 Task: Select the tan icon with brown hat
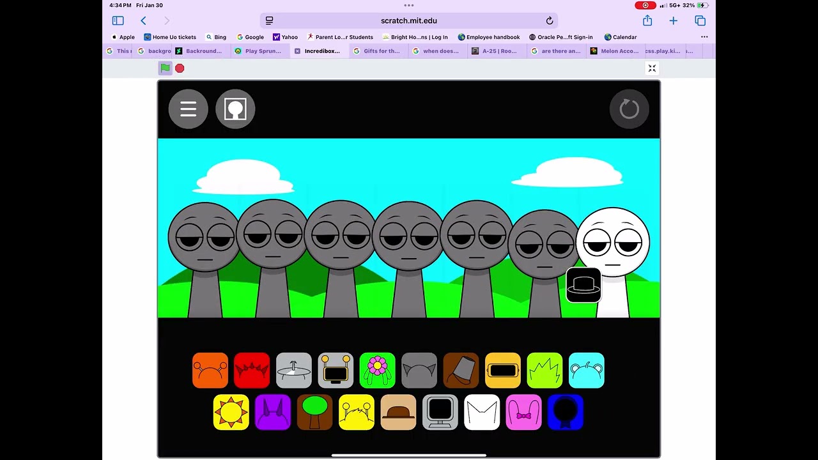point(399,412)
